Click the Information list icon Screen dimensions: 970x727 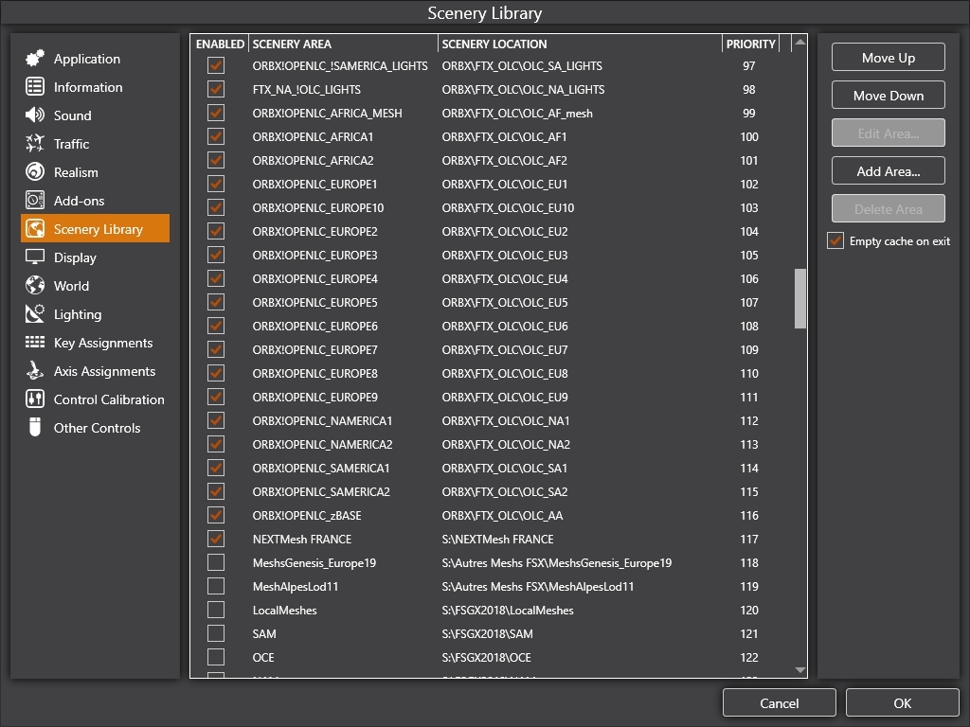pos(35,86)
